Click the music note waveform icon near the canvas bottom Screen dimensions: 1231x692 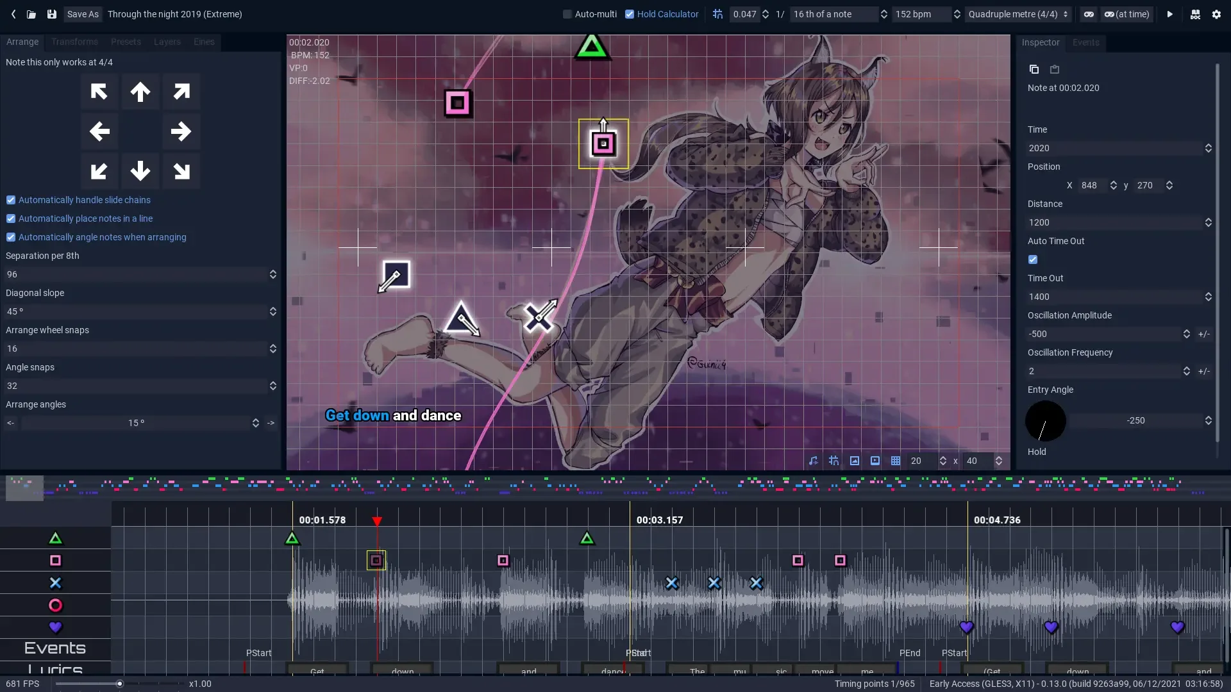[x=813, y=461]
